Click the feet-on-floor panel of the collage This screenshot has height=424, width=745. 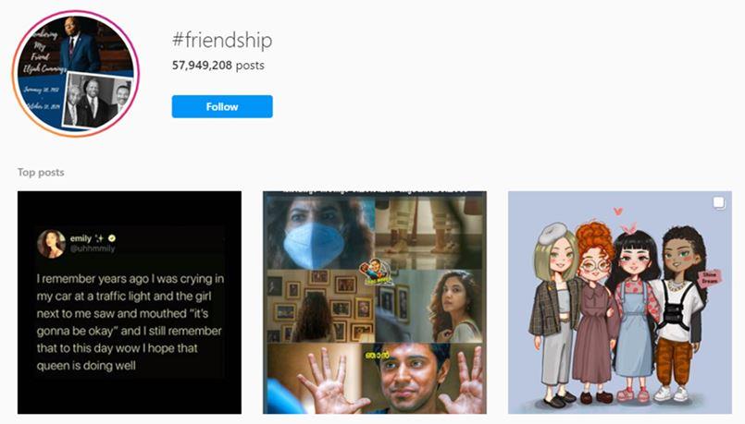click(430, 233)
